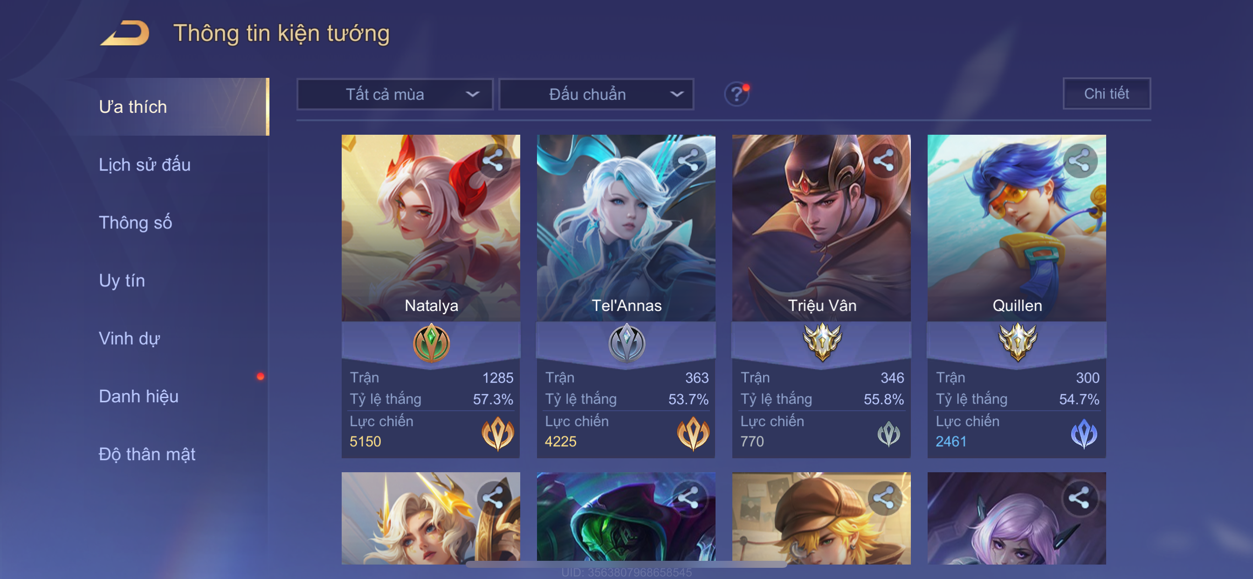Select the Uy tín sidebar item
The height and width of the screenshot is (579, 1253).
point(122,280)
